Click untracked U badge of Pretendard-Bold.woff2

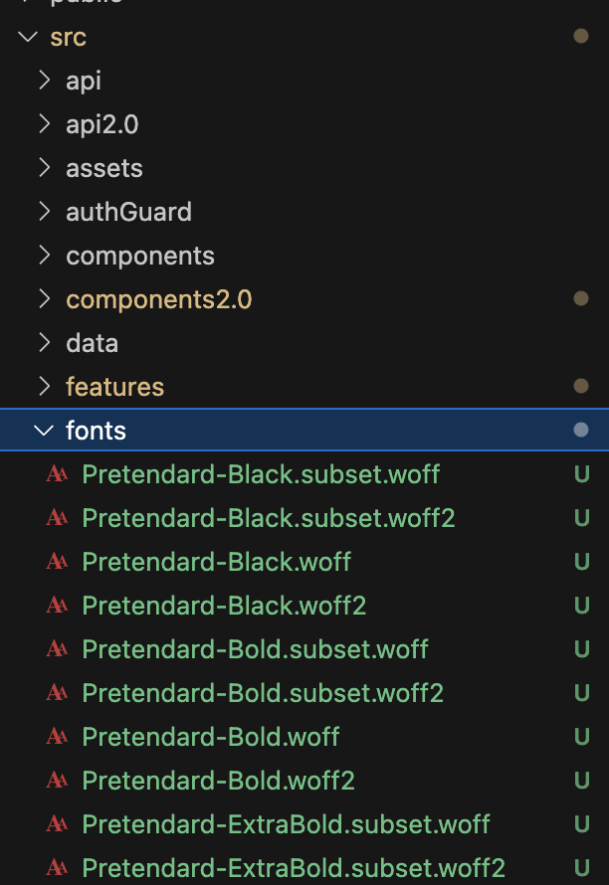tap(582, 781)
